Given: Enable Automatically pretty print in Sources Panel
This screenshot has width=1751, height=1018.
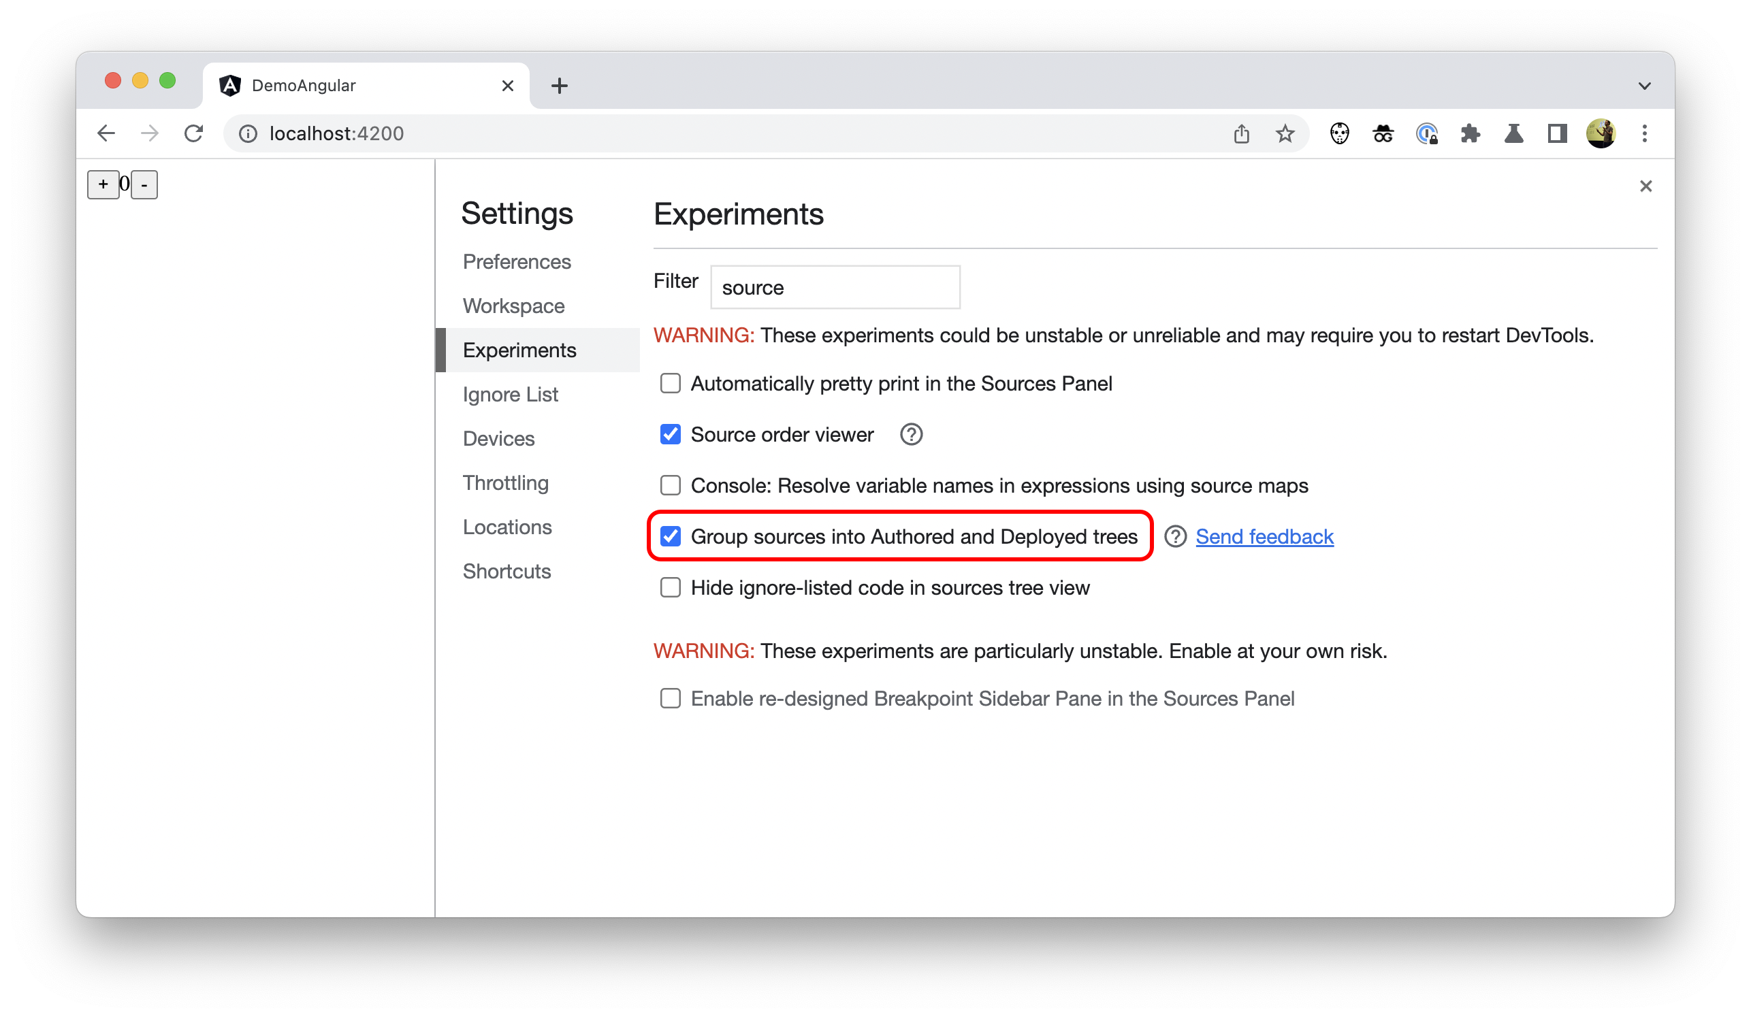Looking at the screenshot, I should (x=671, y=383).
